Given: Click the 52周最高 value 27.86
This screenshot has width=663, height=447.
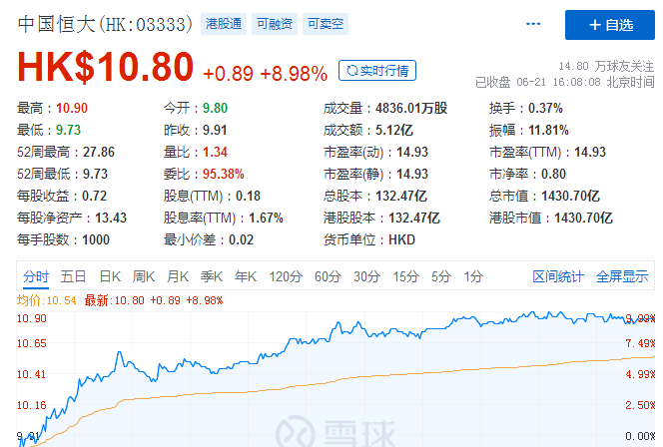Looking at the screenshot, I should click(99, 152).
